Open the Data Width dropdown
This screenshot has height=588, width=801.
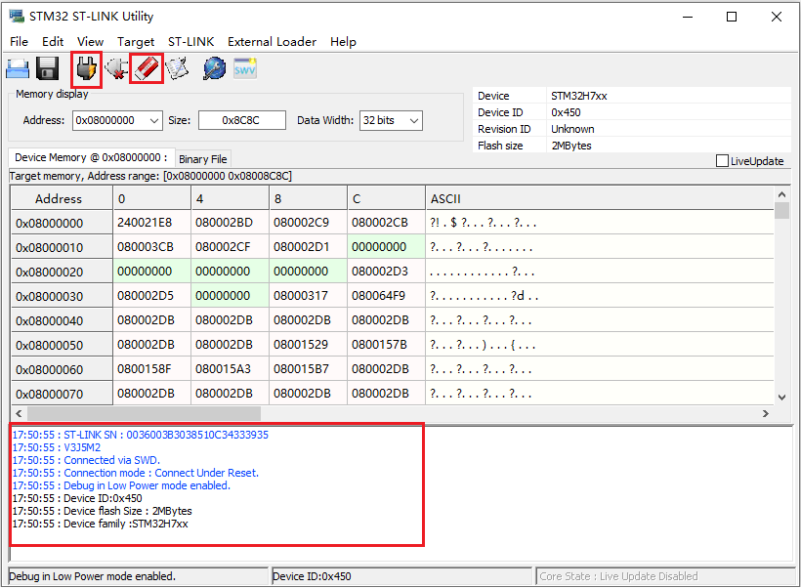415,120
